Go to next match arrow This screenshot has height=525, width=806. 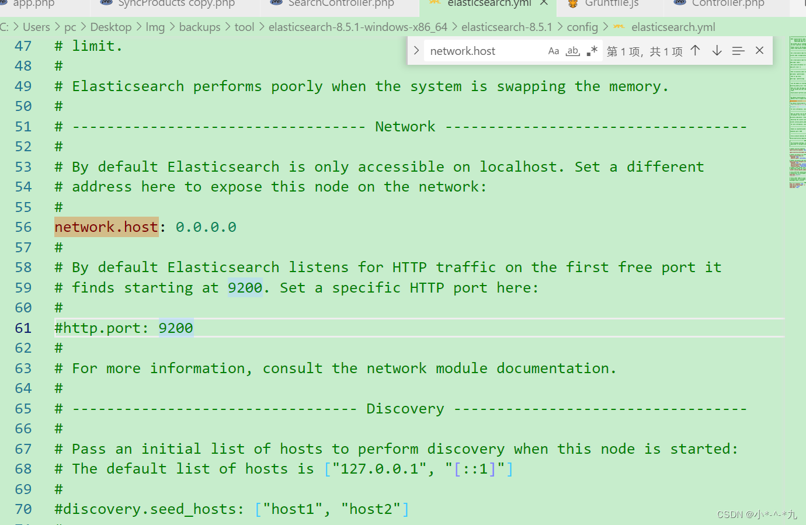(717, 51)
